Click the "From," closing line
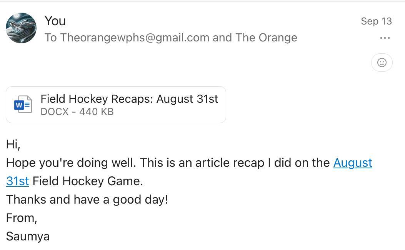Viewport: 405px width, 250px height. pos(22,218)
